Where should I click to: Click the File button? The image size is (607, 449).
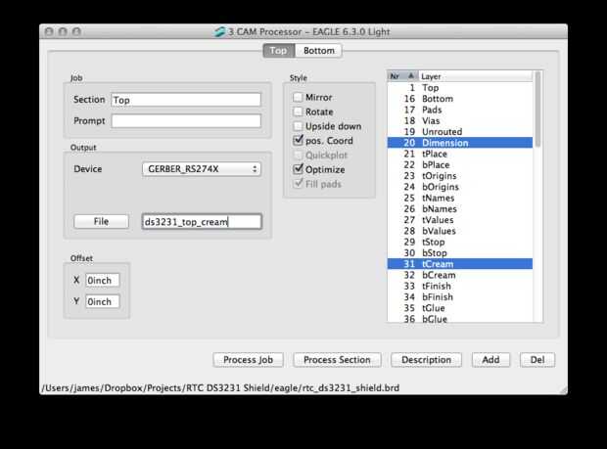click(101, 222)
